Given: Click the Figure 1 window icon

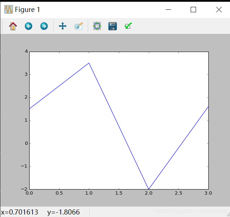Looking at the screenshot, I should (9, 9).
